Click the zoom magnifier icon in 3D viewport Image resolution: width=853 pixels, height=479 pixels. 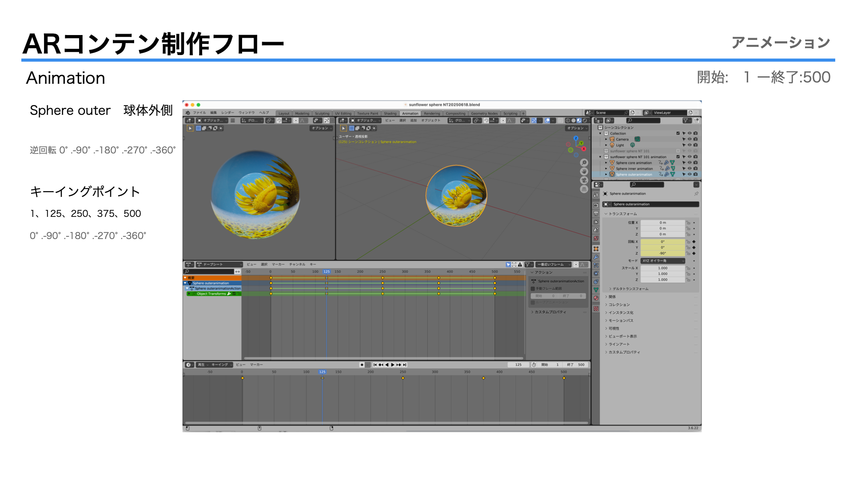pyautogui.click(x=584, y=163)
